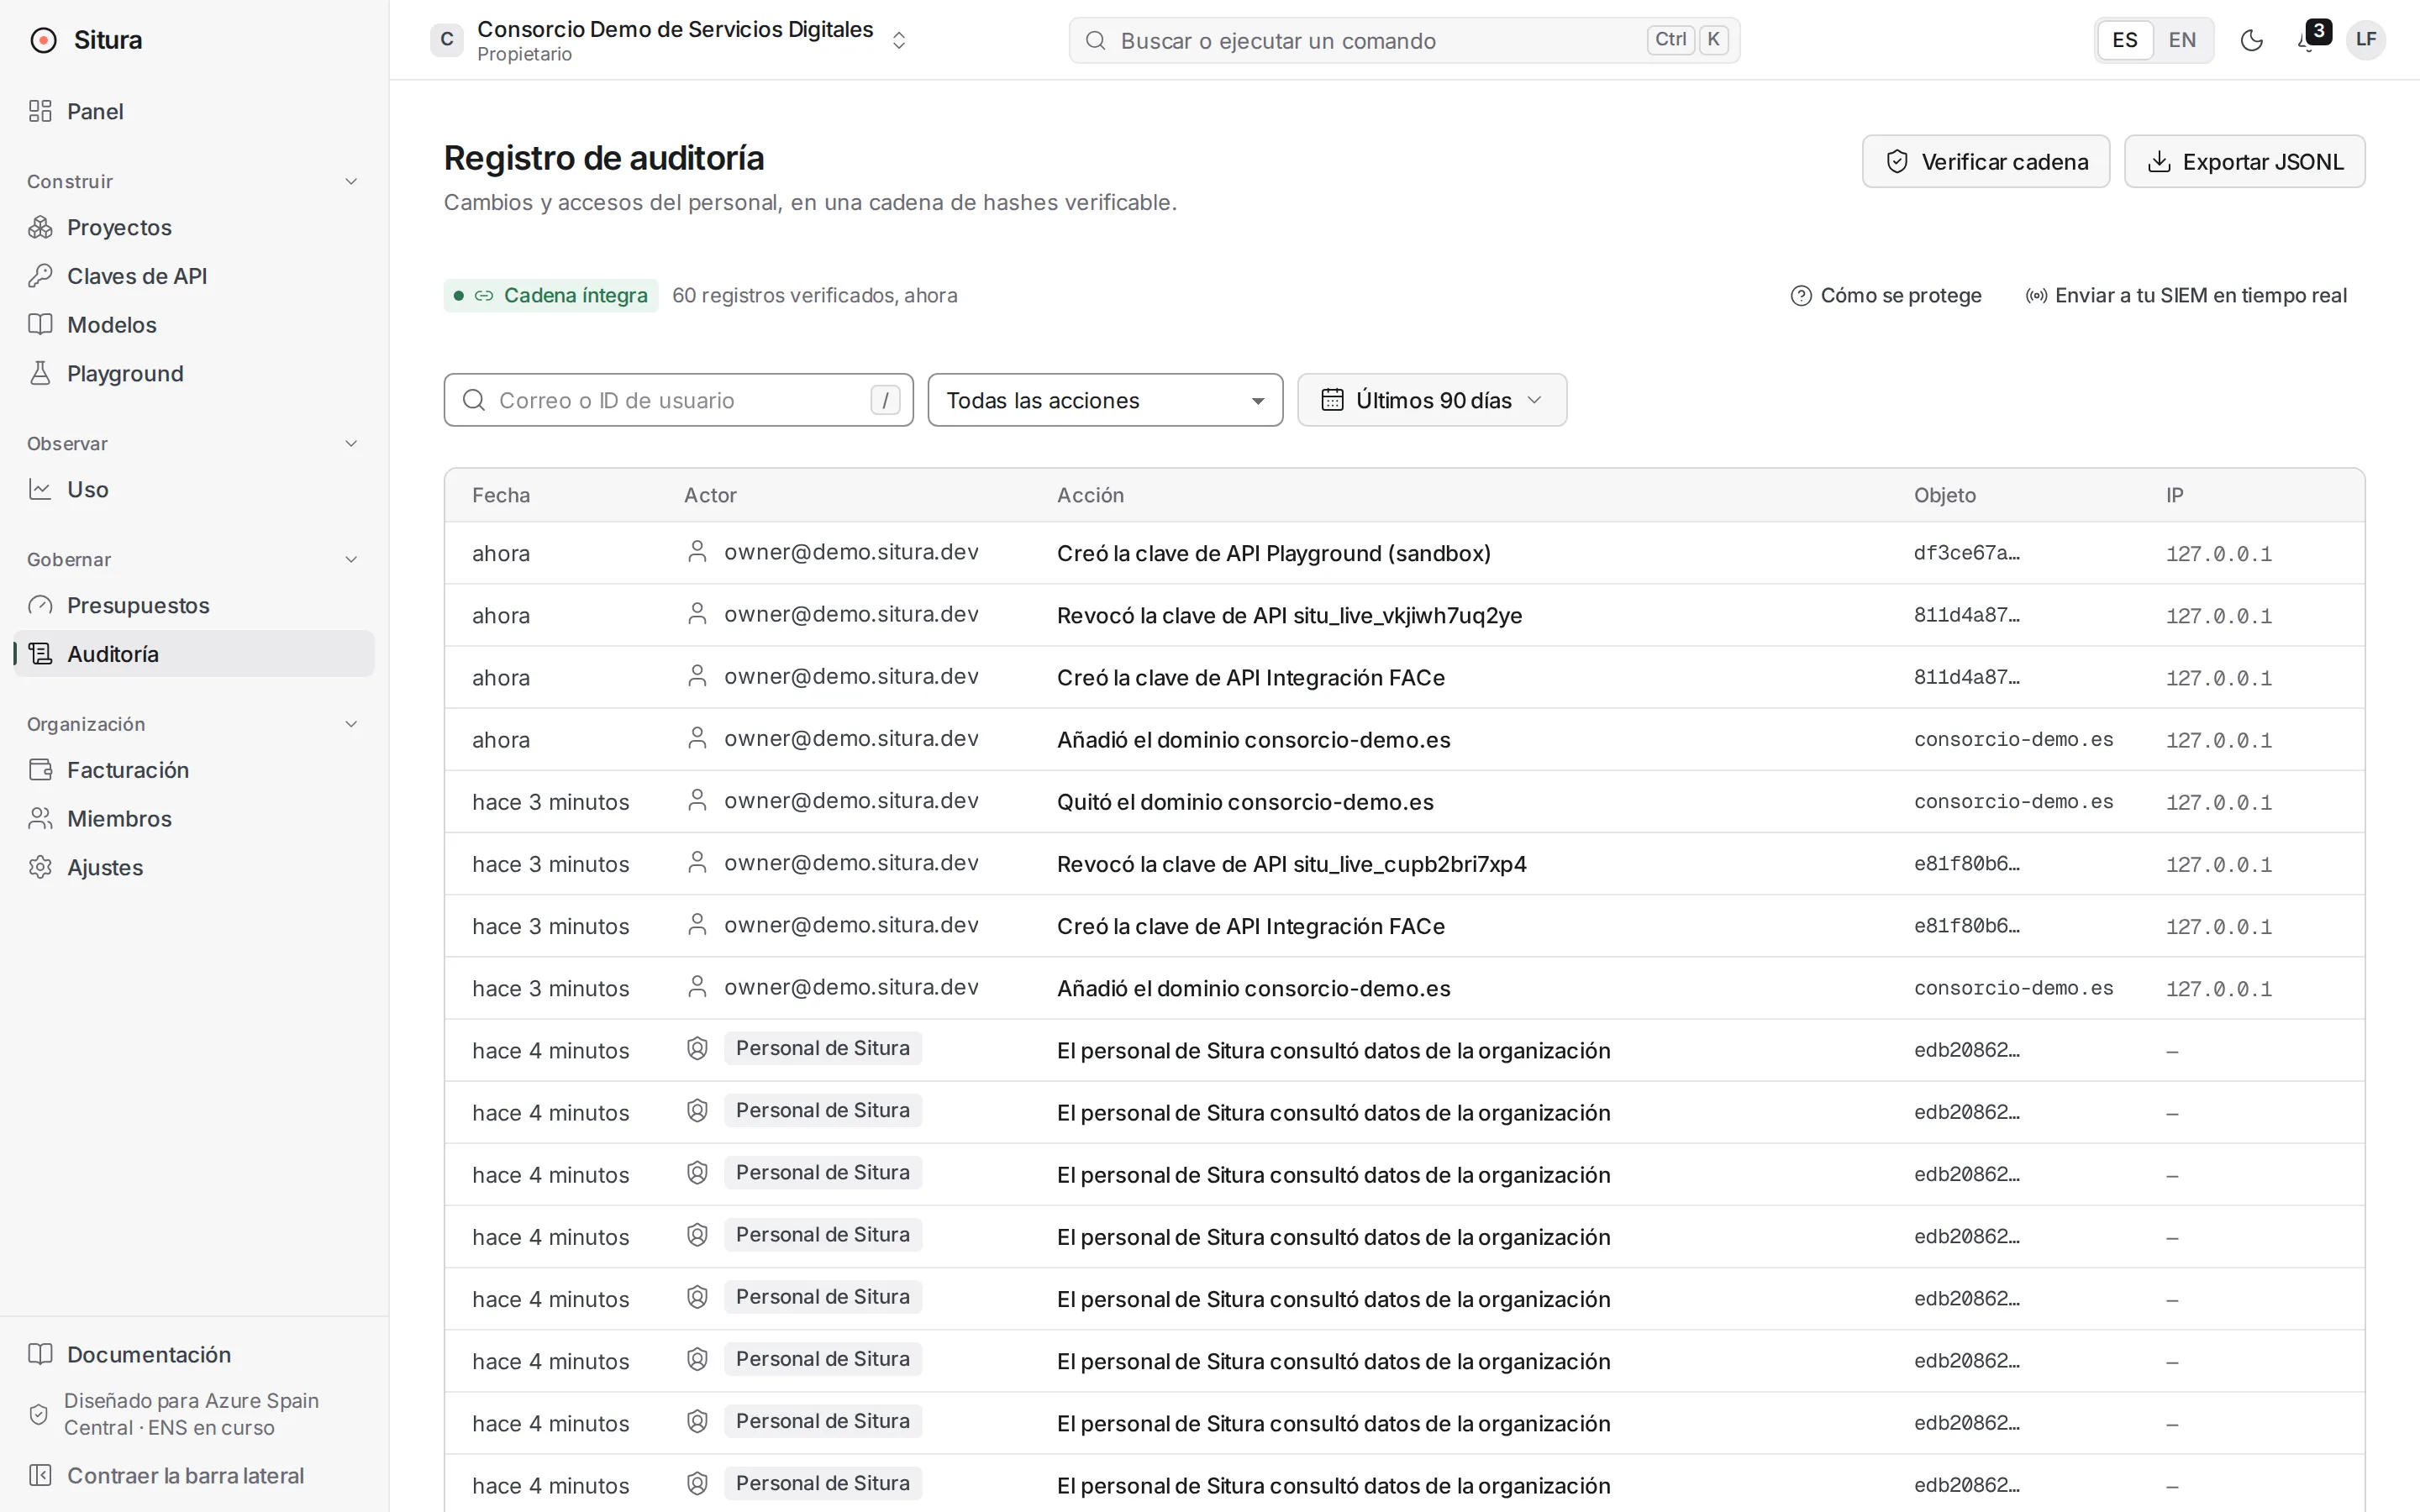Open the Últimos 90 días date filter
Viewport: 2420px width, 1512px height.
[x=1432, y=400]
